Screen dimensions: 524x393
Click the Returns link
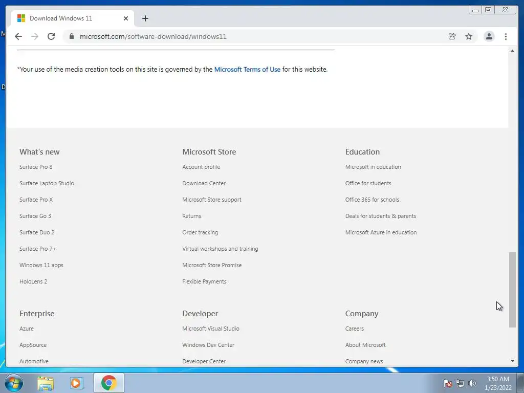(x=192, y=216)
